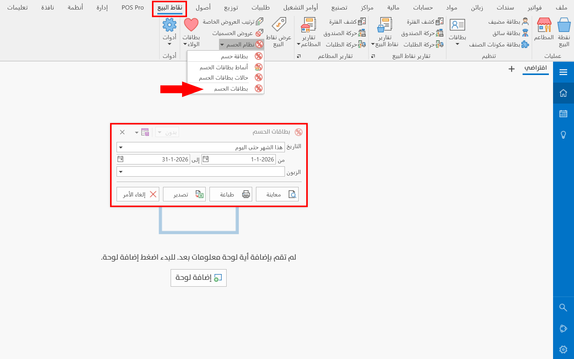Select the افتراضي dashboard tab

click(x=536, y=68)
